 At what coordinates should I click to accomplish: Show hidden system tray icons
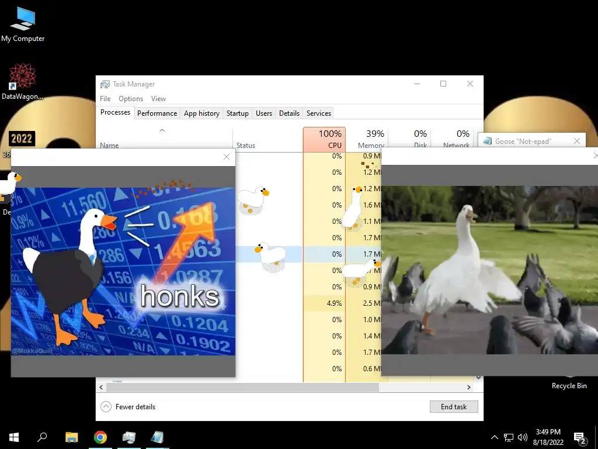pos(494,437)
